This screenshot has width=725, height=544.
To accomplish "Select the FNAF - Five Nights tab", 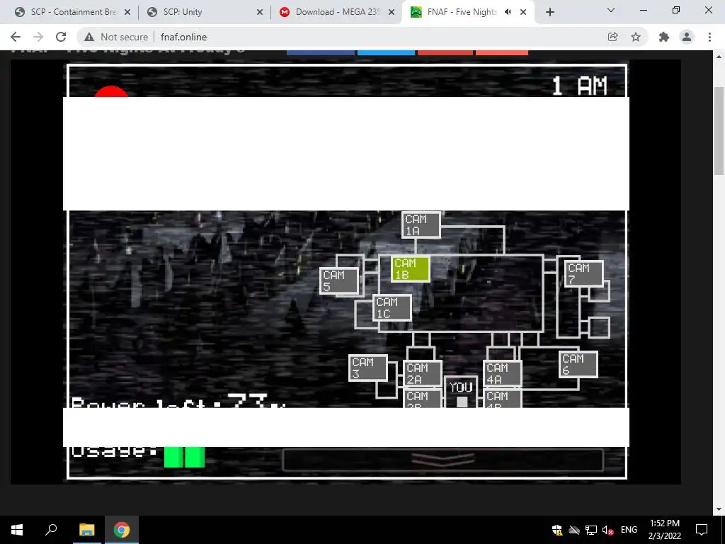I will 462,12.
